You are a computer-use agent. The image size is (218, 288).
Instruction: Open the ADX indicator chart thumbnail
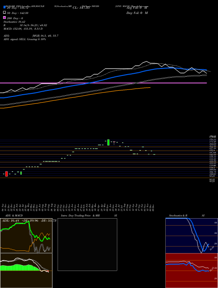tap(26, 236)
